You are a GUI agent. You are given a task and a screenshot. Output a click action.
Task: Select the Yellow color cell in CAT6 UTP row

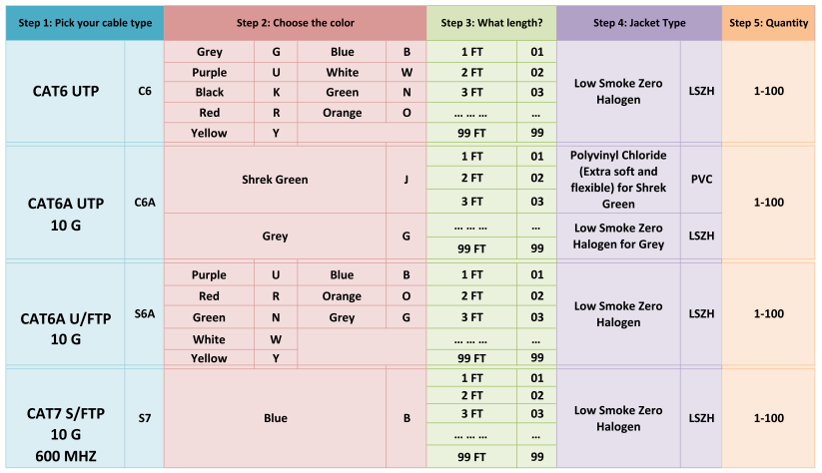209,133
